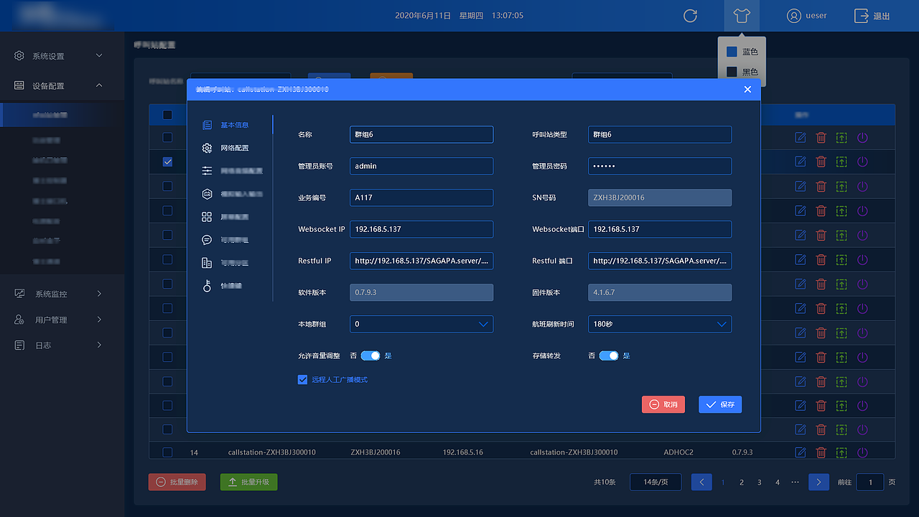919x517 pixels.
Task: Click the green upgrade icon in row 14
Action: click(841, 452)
